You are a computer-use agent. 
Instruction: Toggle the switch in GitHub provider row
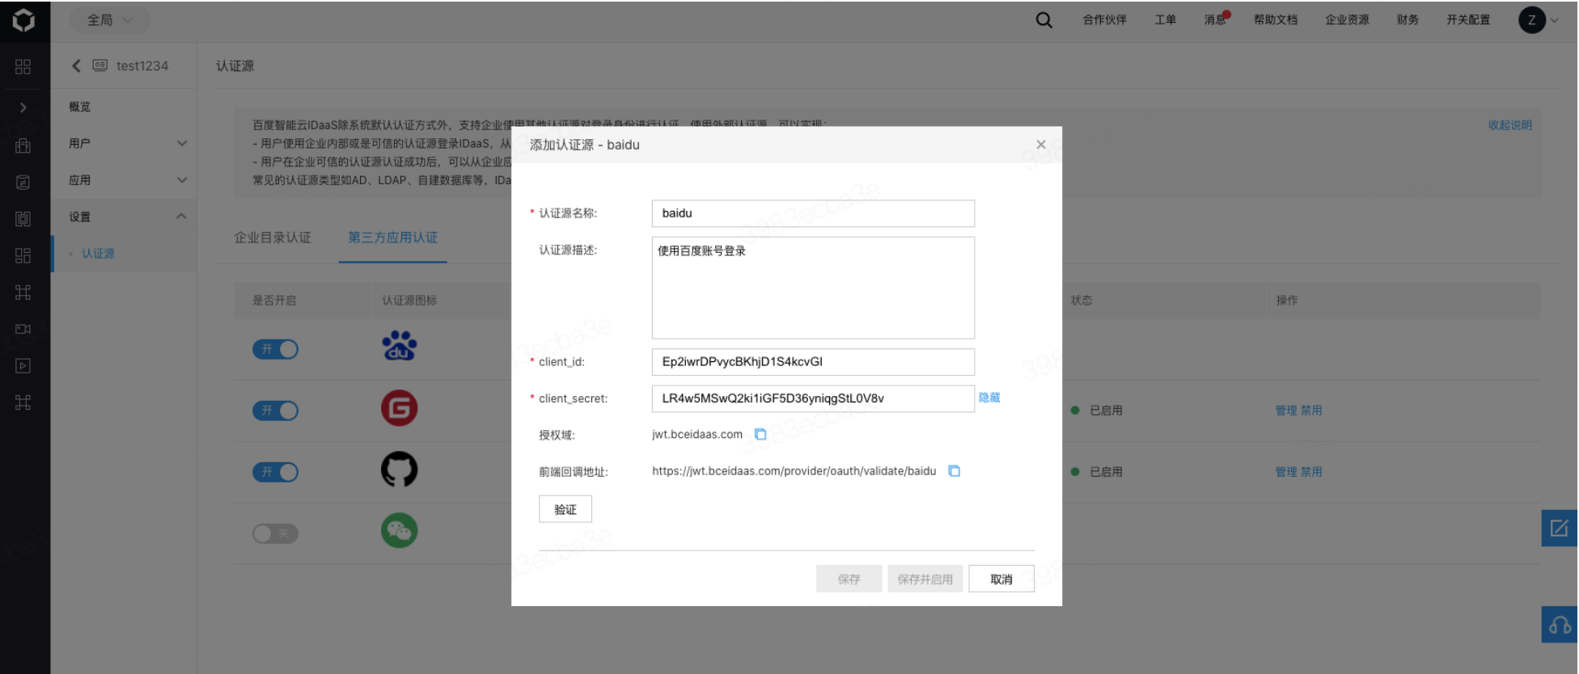click(276, 472)
